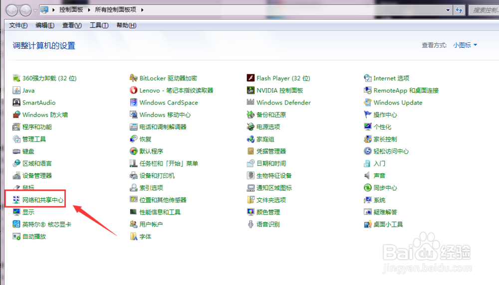Open the 颜色管理 icon
Image resolution: width=499 pixels, height=285 pixels.
(250, 212)
